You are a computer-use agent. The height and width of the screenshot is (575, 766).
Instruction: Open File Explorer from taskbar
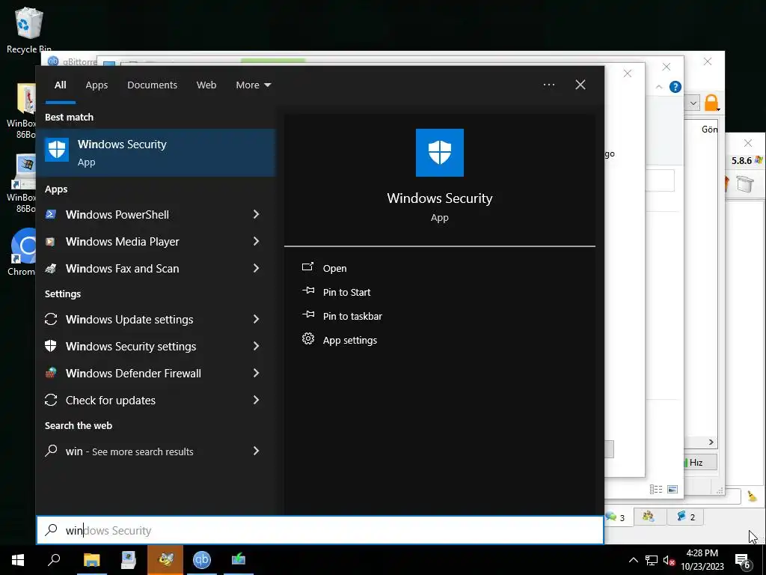(x=91, y=560)
